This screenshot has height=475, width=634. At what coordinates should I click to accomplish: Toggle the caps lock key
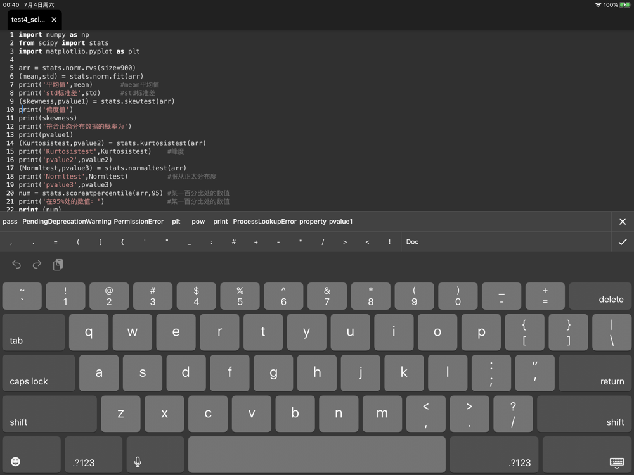point(39,373)
